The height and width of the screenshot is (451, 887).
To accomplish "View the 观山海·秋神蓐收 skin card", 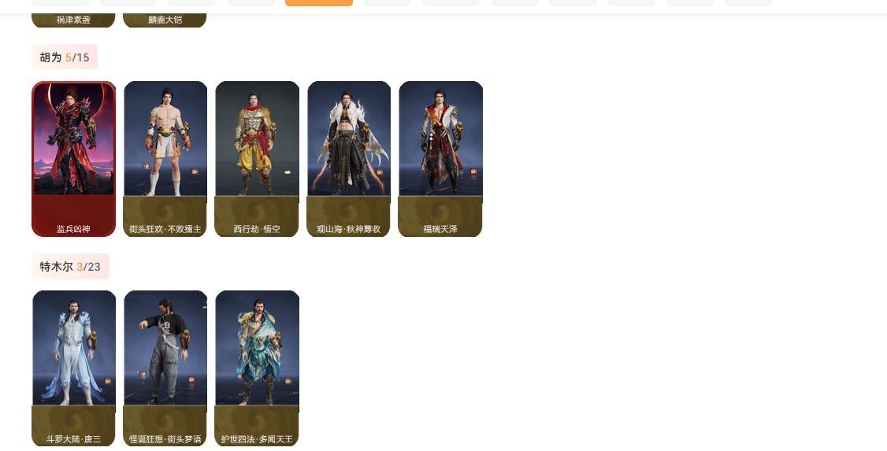I will [348, 159].
